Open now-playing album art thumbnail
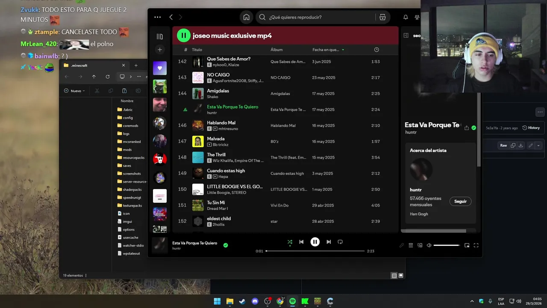Viewport: 547px width, 308px height. (x=160, y=245)
